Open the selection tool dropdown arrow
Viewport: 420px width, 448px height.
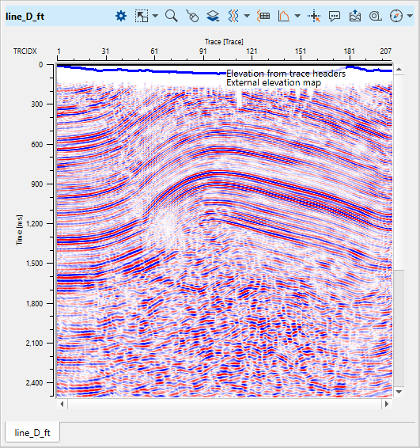point(155,16)
